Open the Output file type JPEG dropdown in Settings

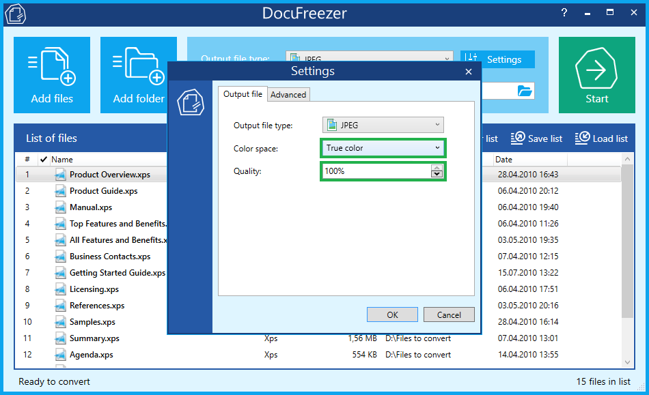tap(383, 125)
